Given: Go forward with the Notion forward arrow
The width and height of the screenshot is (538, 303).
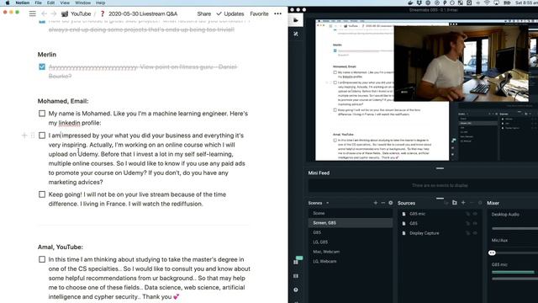Looking at the screenshot, I should [x=54, y=13].
